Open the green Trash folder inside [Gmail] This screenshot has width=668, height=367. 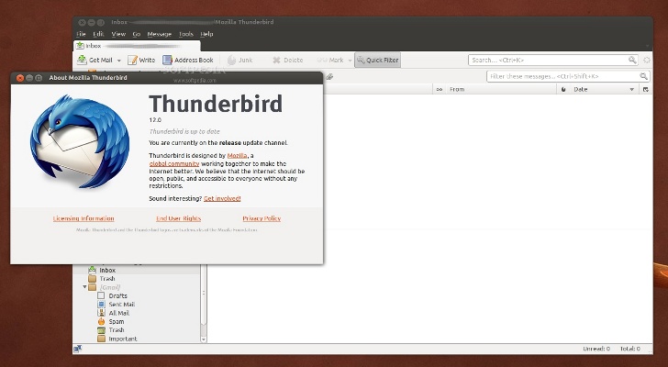[x=117, y=330]
